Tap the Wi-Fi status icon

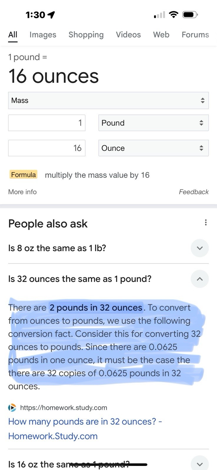pos(174,14)
